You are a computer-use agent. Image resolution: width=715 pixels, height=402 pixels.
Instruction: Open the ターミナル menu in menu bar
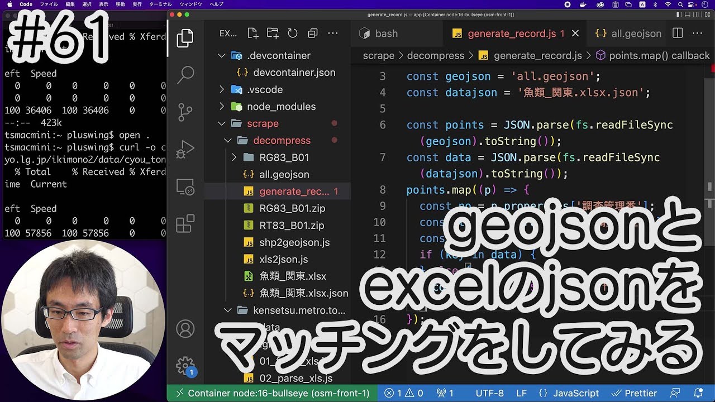click(x=160, y=4)
